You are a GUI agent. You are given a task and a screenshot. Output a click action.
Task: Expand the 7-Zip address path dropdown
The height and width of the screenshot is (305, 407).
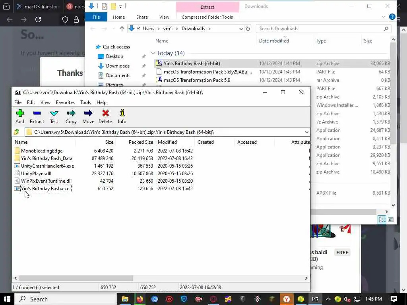pyautogui.click(x=306, y=132)
